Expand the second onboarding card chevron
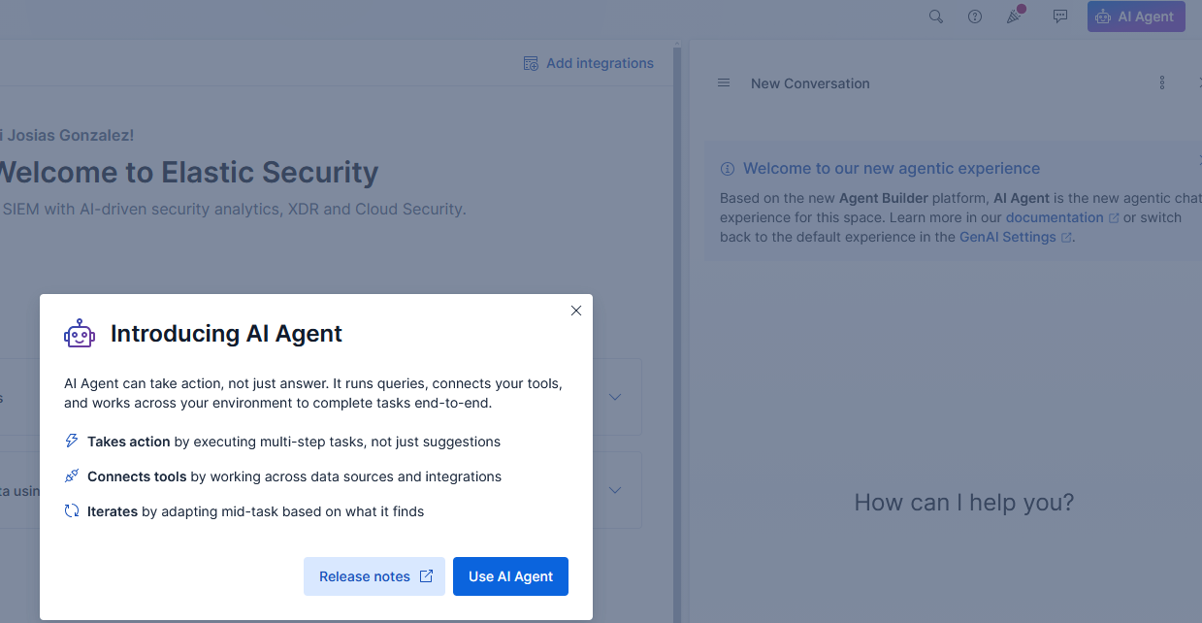 (x=615, y=490)
